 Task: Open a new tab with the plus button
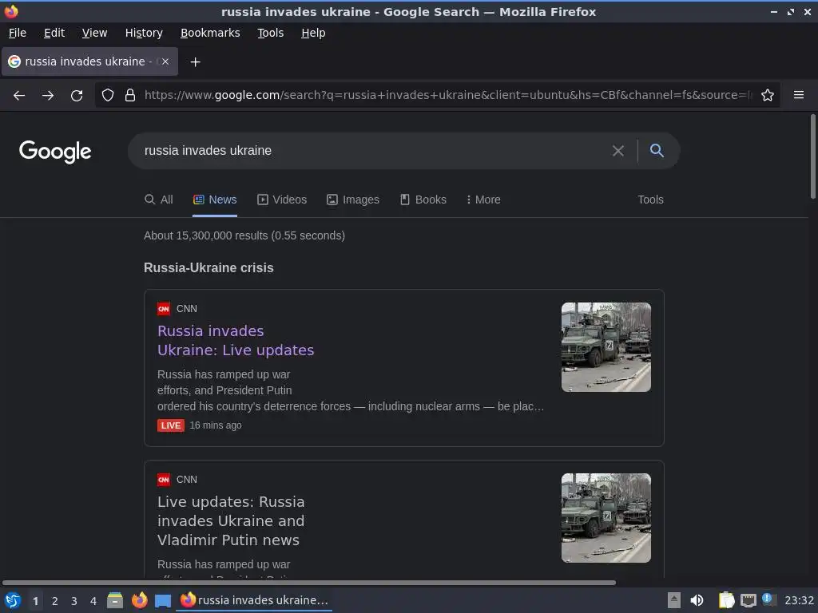click(195, 62)
